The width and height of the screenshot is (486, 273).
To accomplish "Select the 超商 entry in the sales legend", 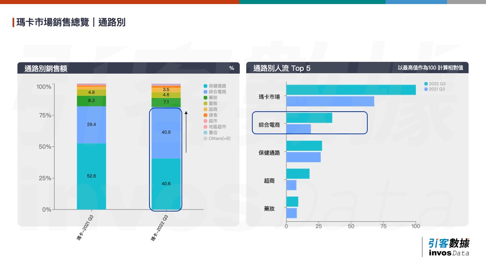I will click(x=211, y=109).
